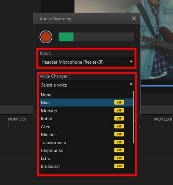Select Headset Microphone (Realtek) input field
The image size is (173, 185).
[x=87, y=62]
